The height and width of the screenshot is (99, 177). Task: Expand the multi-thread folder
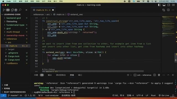13,32
